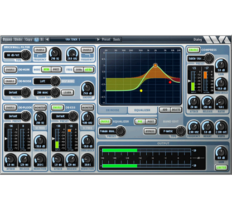The height and width of the screenshot is (210, 232).
Task: Click De-Ess Threshold knob
Action: 88,141
